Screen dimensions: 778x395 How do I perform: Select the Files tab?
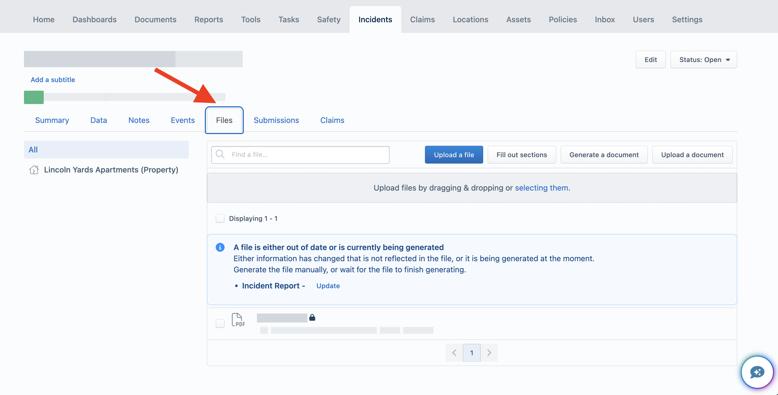pyautogui.click(x=224, y=120)
